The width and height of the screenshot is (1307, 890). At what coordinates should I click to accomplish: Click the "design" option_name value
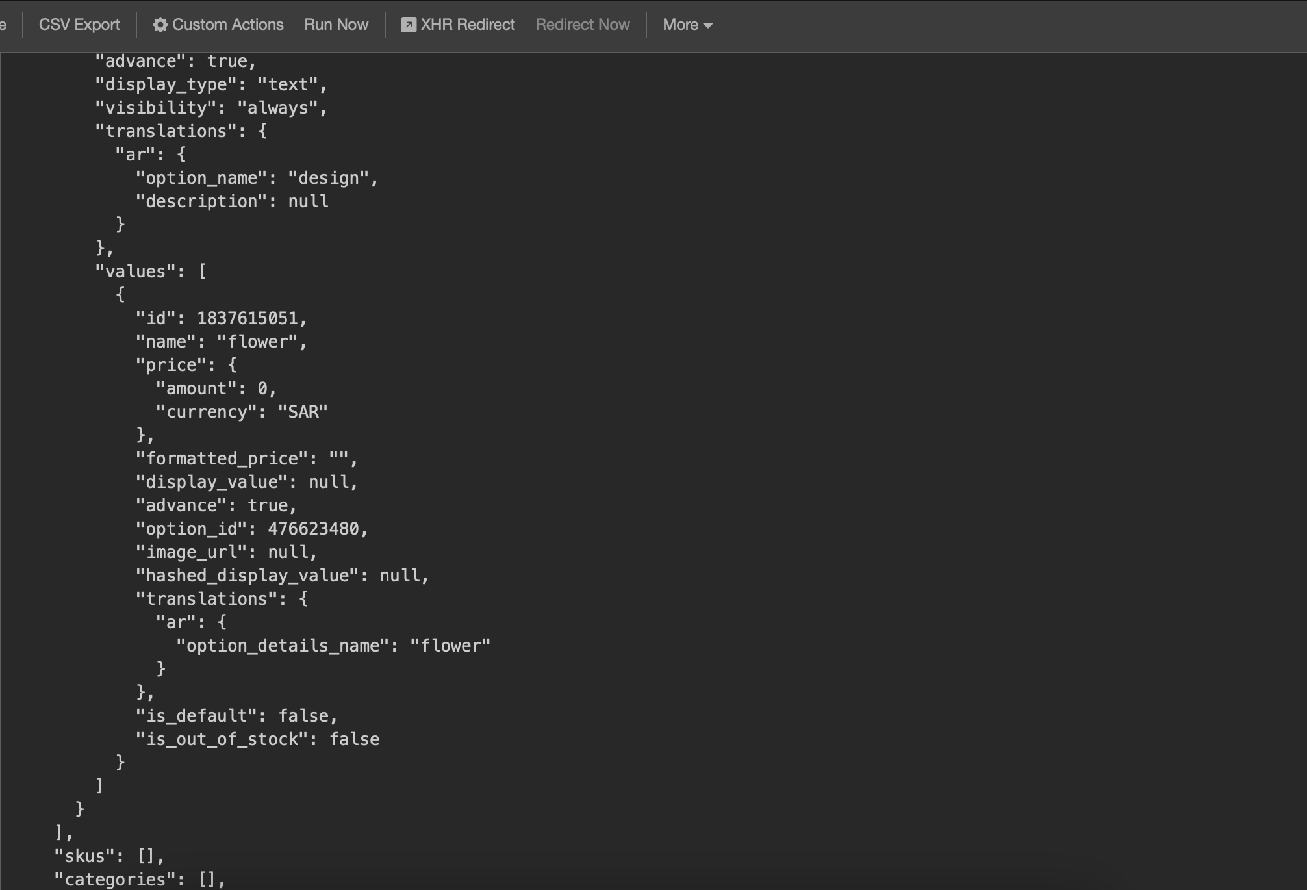[328, 178]
